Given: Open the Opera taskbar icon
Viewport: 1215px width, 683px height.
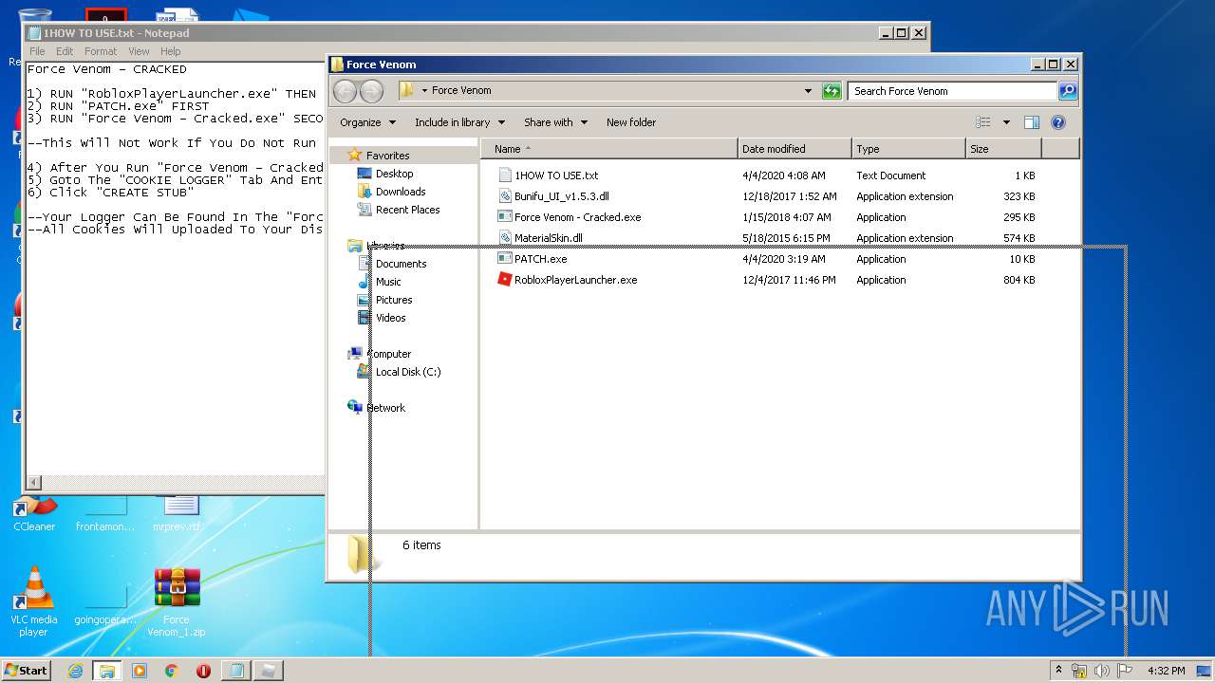Looking at the screenshot, I should pos(203,671).
